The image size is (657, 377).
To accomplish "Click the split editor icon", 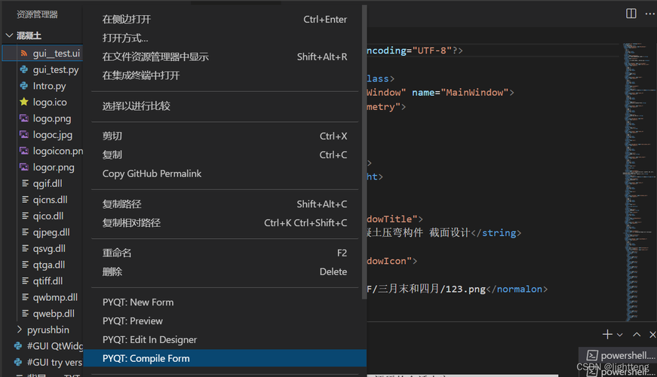I will 631,14.
